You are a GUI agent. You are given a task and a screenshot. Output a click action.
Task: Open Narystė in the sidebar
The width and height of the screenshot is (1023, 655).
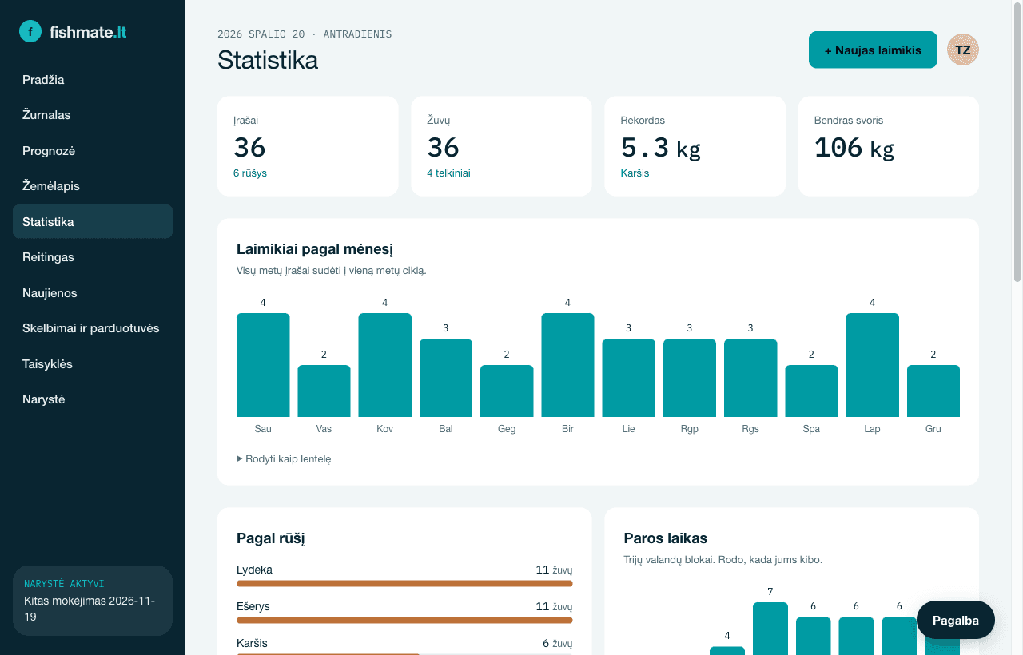[93, 399]
